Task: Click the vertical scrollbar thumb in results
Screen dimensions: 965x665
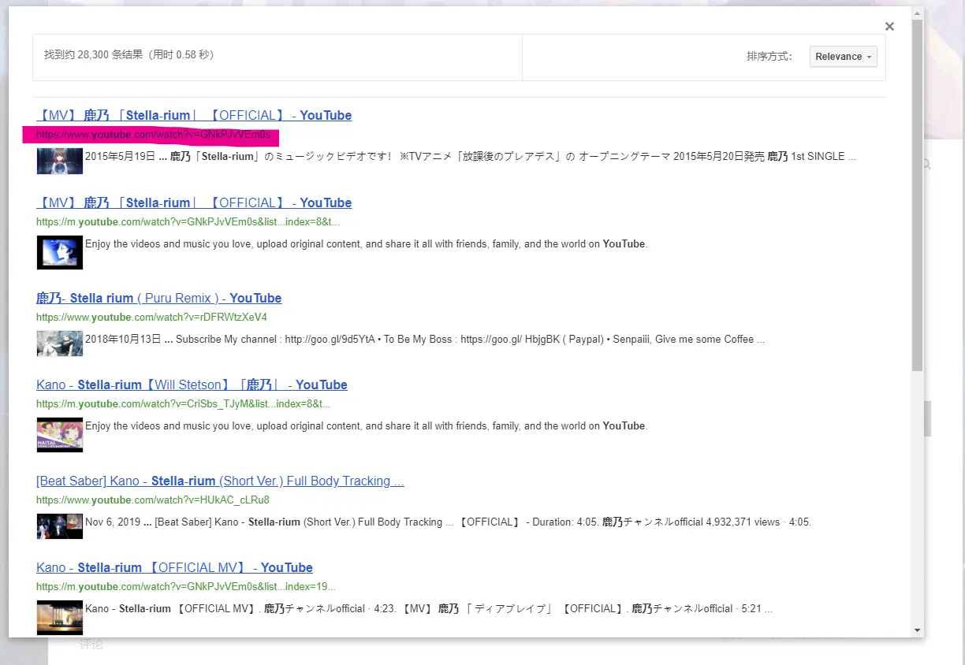Action: pyautogui.click(x=917, y=195)
